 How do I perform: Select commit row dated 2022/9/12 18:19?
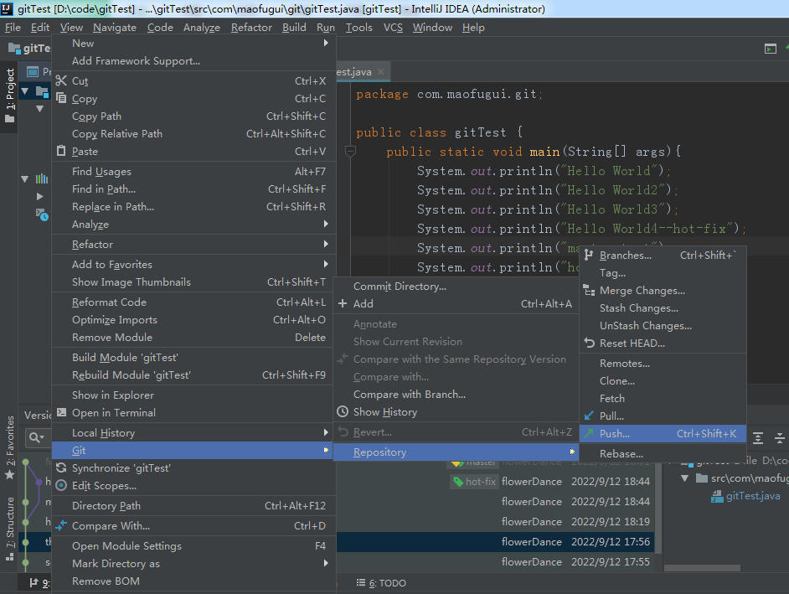tap(495, 521)
